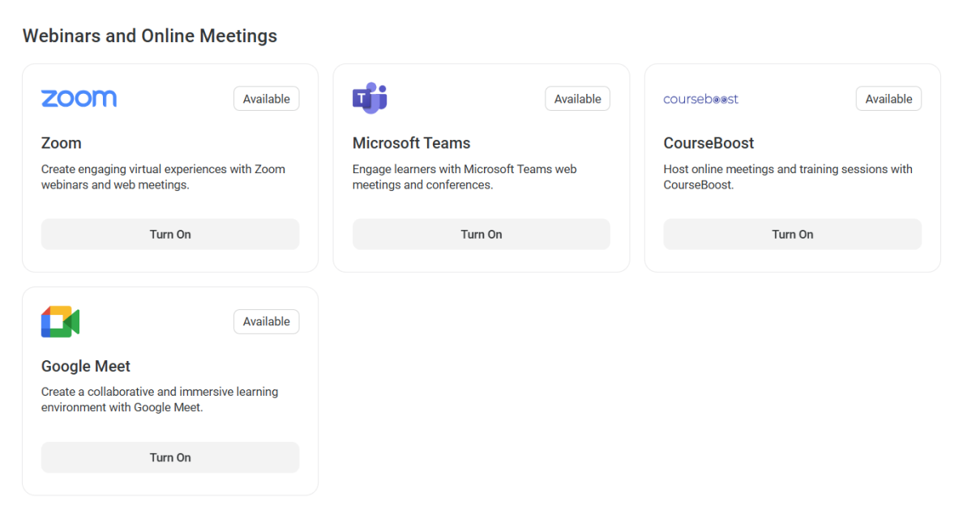The height and width of the screenshot is (518, 963).
Task: Turn on the CourseBoost integration
Action: (x=792, y=234)
